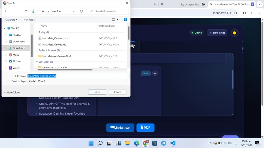Image resolution: width=264 pixels, height=148 pixels.
Task: Click the file list horizontal scrollbar
Action: (65, 69)
